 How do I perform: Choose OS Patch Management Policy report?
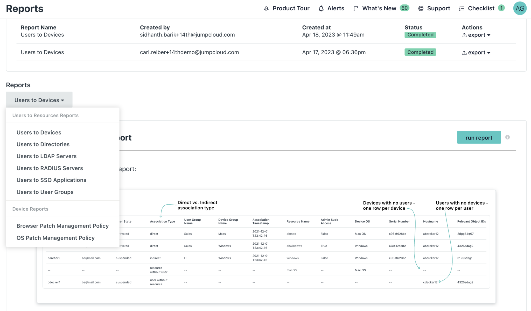click(55, 238)
